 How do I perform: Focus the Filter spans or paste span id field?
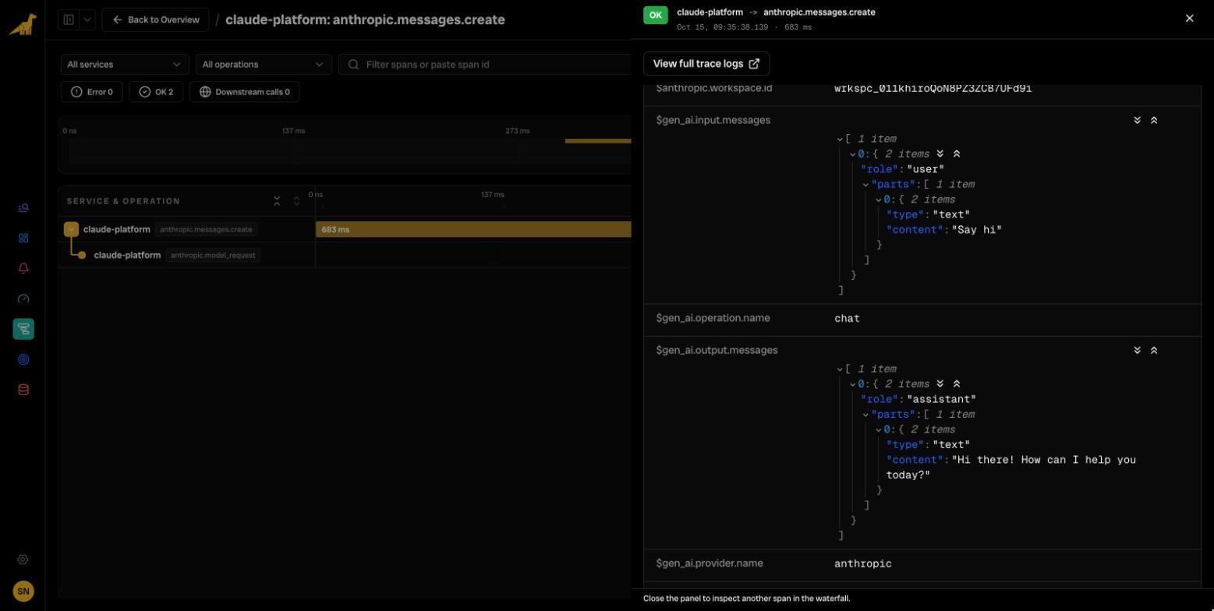[485, 64]
